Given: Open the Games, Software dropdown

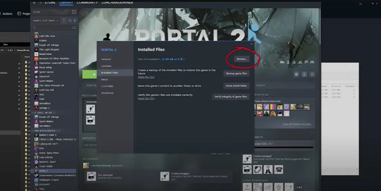Looking at the screenshot, I should [46, 20].
